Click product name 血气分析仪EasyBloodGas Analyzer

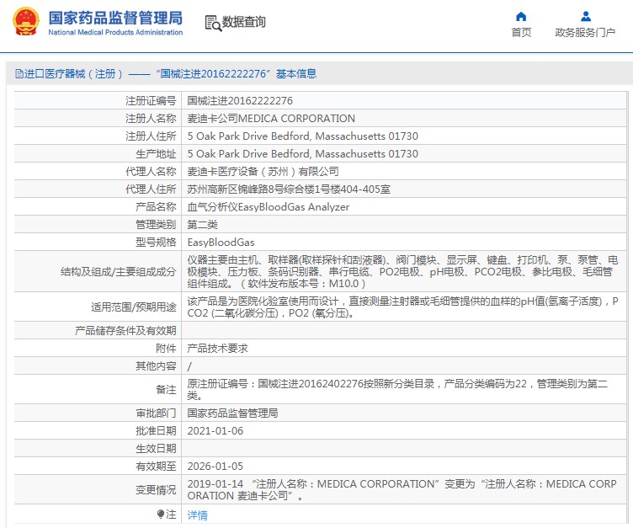click(268, 207)
